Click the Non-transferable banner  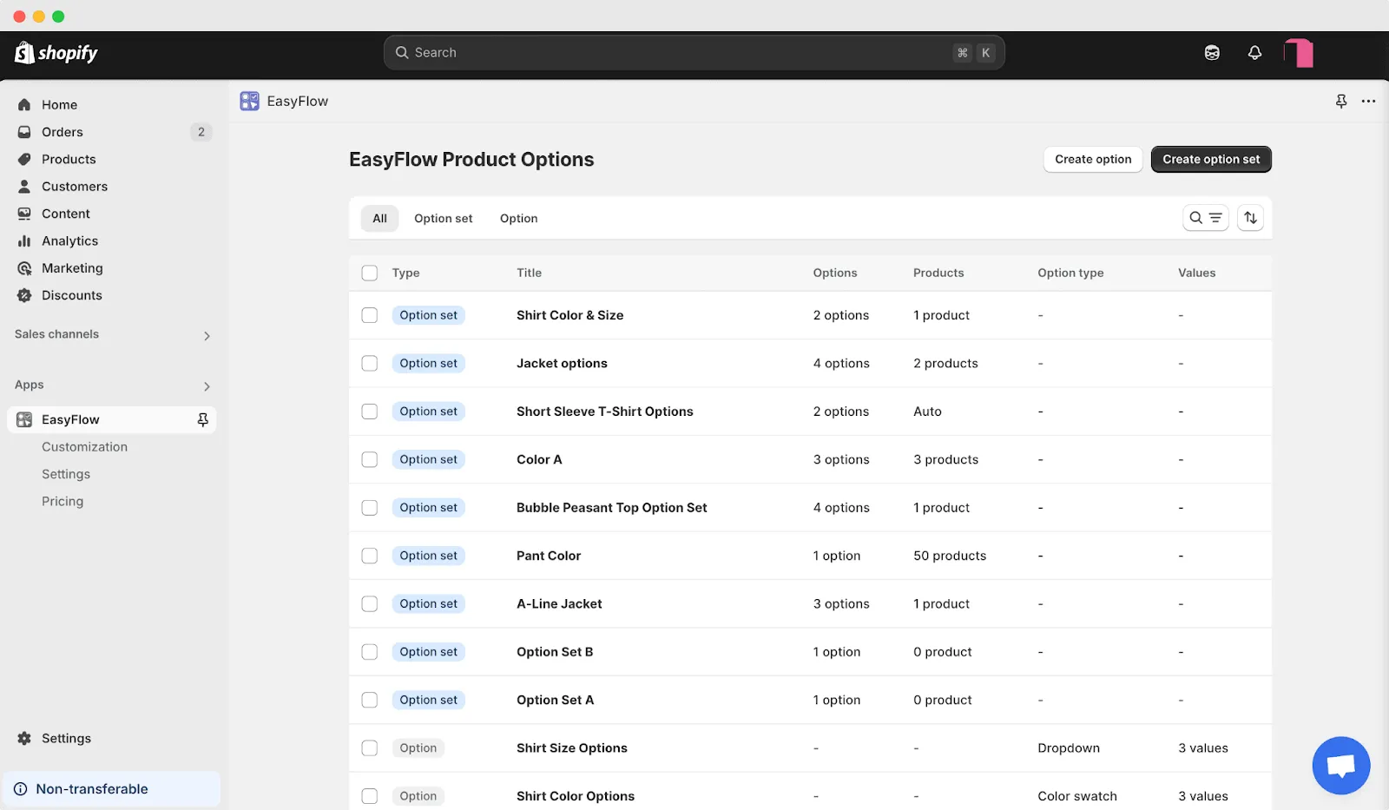pos(111,789)
